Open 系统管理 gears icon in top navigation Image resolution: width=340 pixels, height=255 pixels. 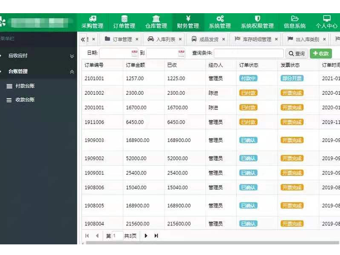(x=220, y=19)
